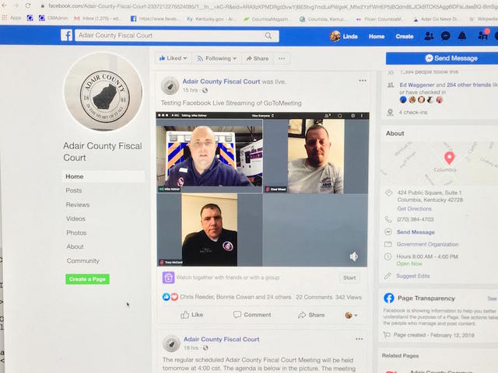The width and height of the screenshot is (498, 373).
Task: Open the Apps bookmarks grid icon
Action: pos(5,18)
